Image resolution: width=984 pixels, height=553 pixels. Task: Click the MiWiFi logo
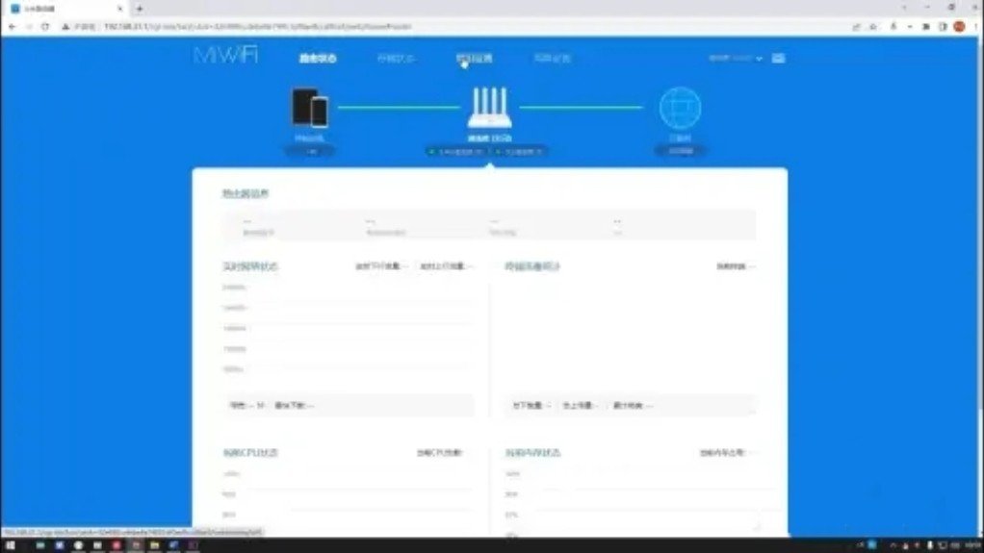pos(226,57)
